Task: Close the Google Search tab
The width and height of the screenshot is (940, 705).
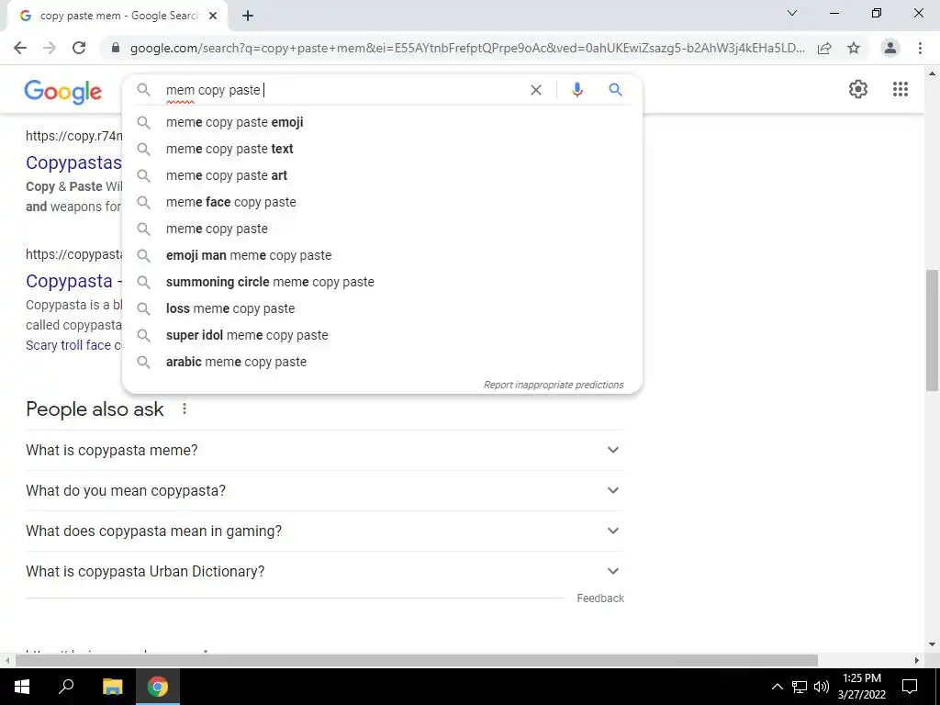Action: point(213,17)
